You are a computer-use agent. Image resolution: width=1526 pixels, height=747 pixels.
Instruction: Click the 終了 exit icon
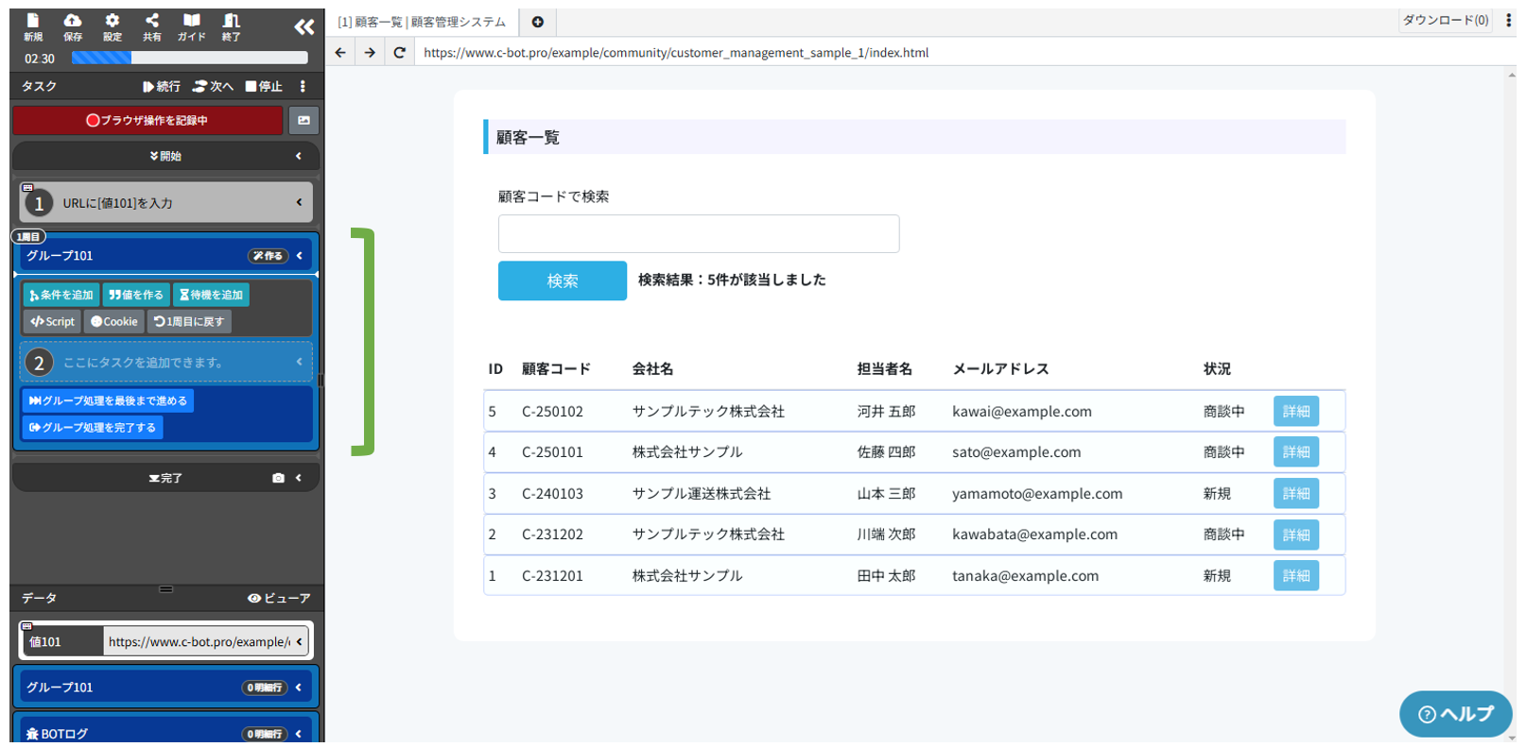pos(232,26)
